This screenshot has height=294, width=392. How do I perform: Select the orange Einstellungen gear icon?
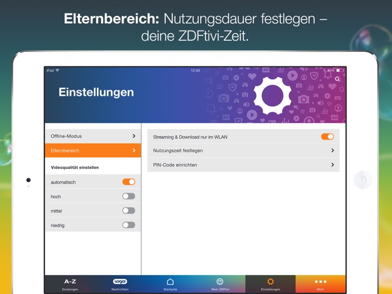point(270,281)
